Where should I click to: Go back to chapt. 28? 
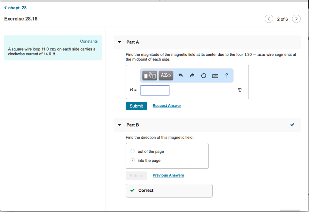[16, 8]
